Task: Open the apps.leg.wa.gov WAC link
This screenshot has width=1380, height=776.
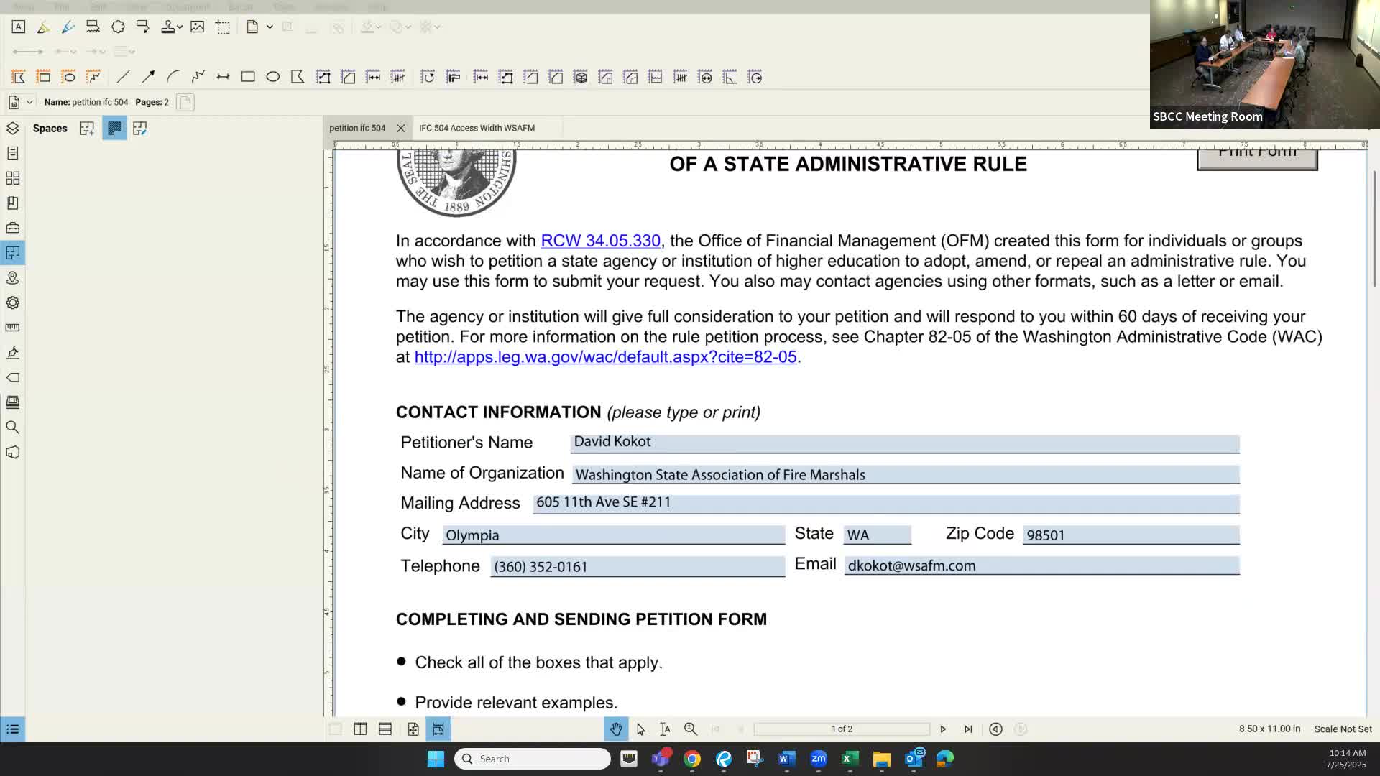Action: 605,357
